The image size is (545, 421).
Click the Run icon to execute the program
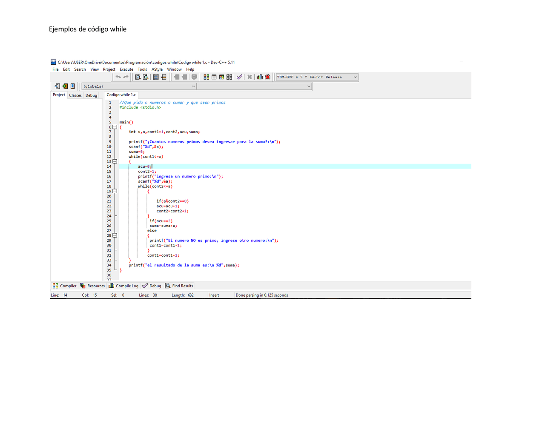(214, 77)
